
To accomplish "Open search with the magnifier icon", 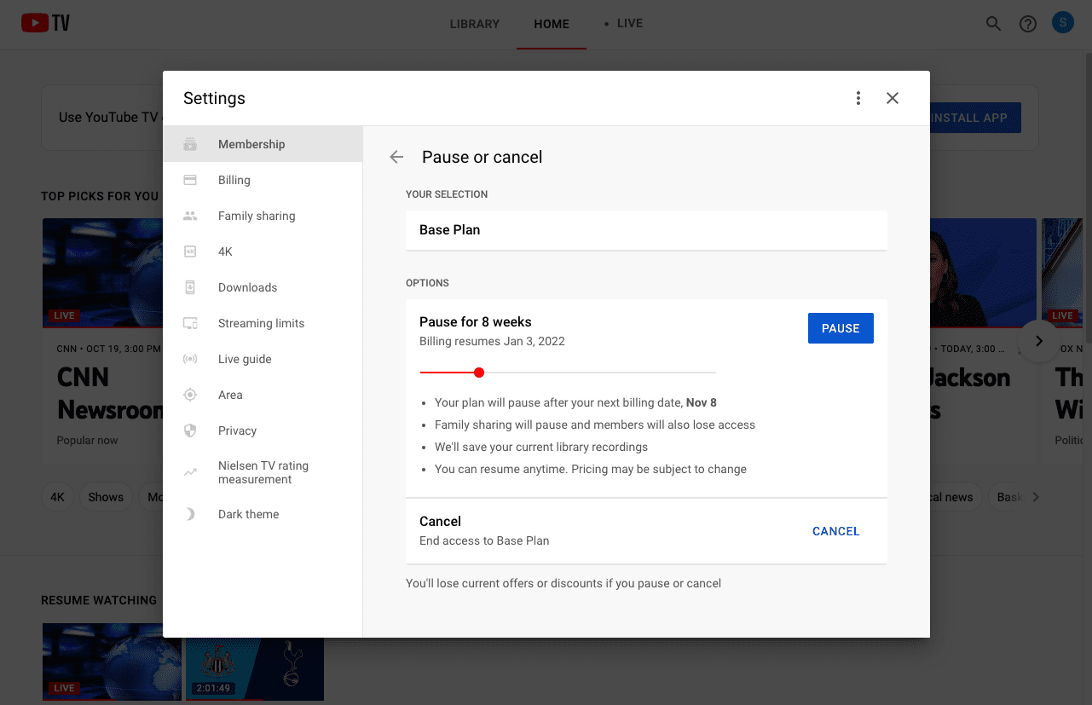I will point(993,24).
